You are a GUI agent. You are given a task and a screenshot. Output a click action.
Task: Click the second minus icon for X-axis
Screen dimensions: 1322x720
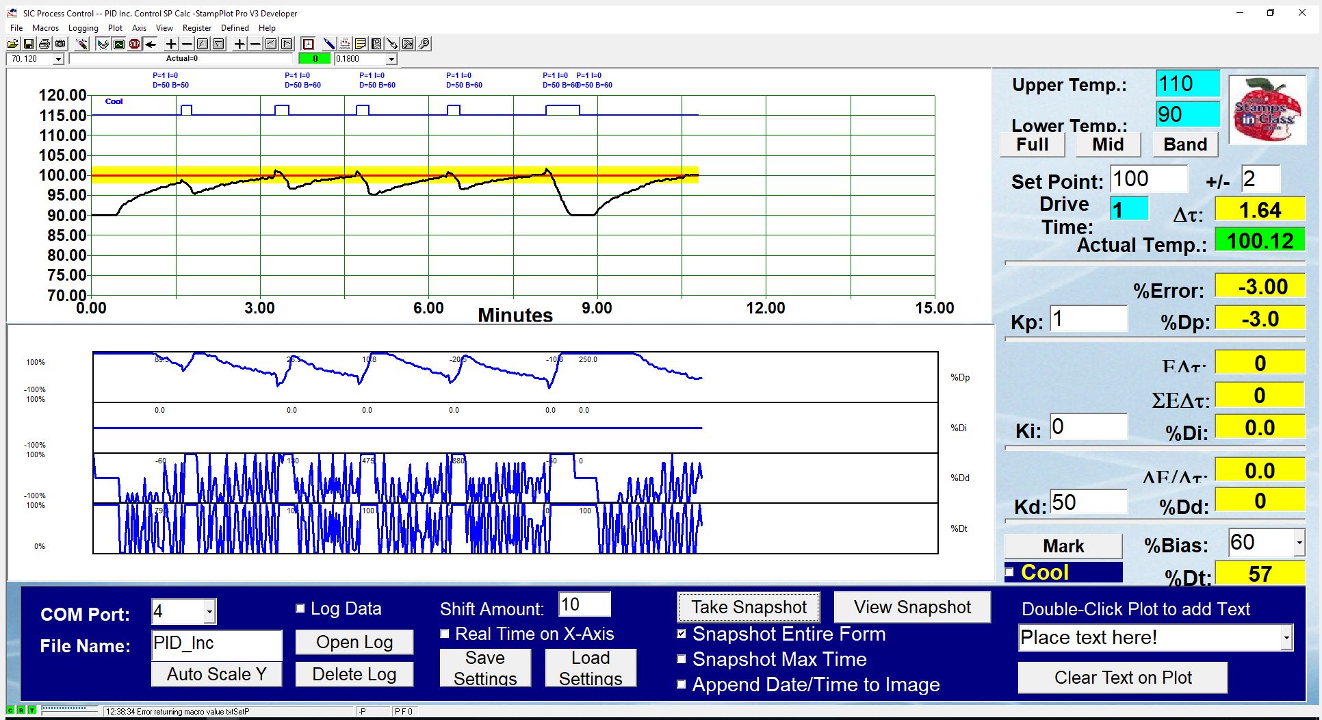pos(255,44)
